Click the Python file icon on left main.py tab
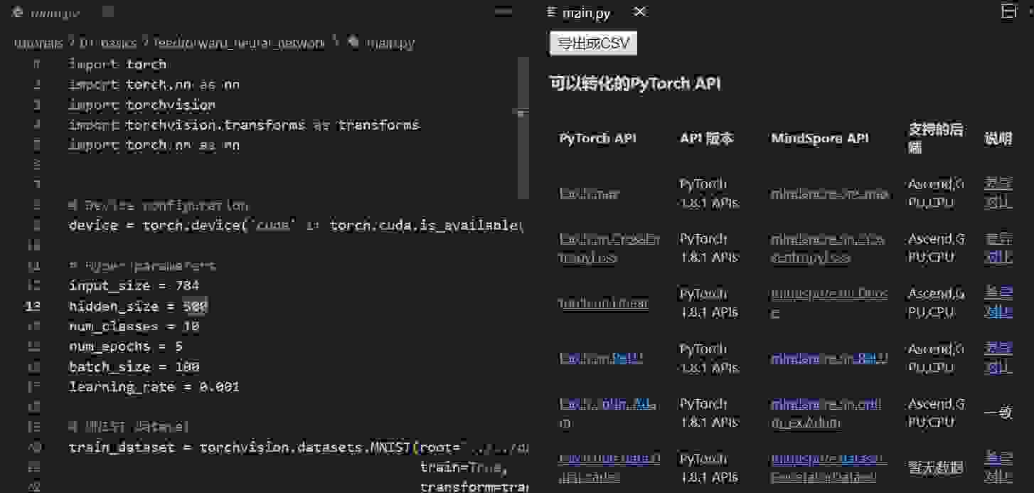The image size is (1034, 493). pyautogui.click(x=17, y=12)
